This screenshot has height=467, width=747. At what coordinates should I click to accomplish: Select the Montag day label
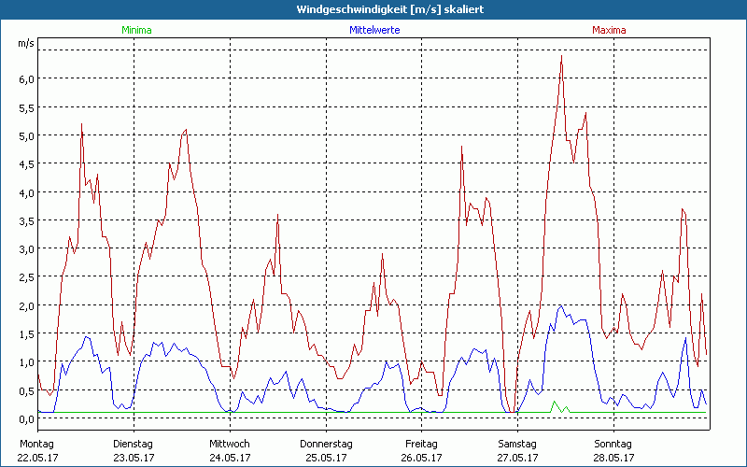pos(37,444)
